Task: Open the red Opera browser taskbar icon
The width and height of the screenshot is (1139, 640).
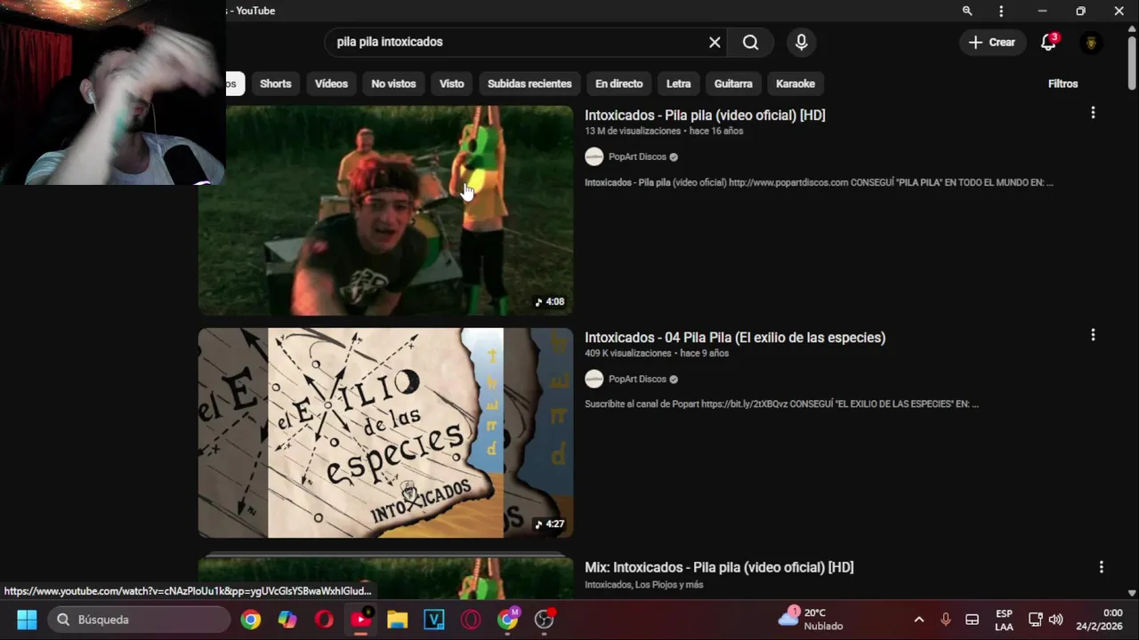Action: [x=324, y=620]
